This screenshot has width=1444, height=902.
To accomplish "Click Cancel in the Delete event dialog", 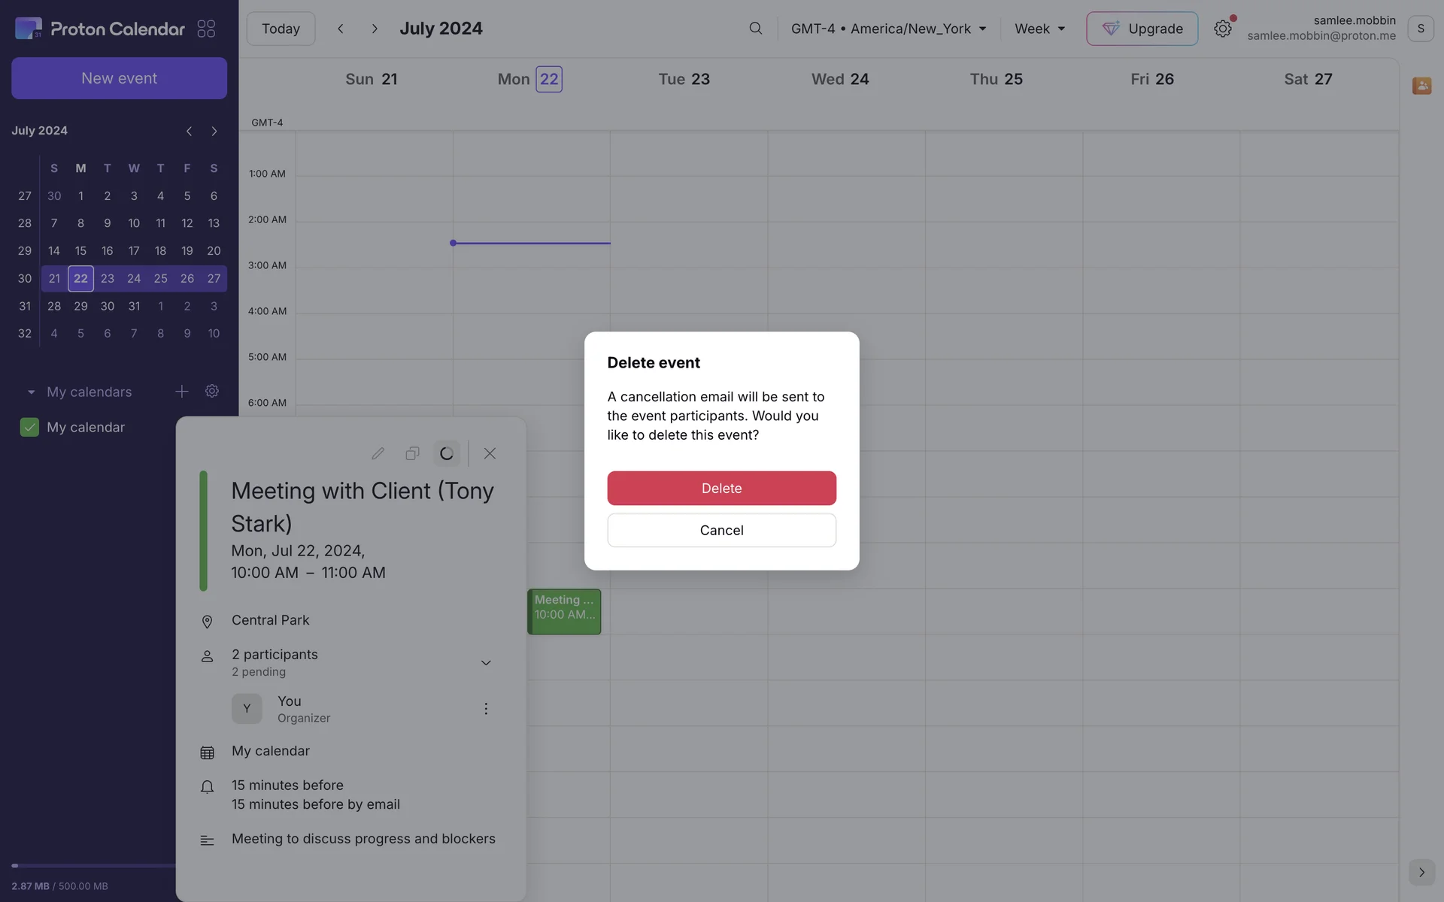I will tap(721, 530).
